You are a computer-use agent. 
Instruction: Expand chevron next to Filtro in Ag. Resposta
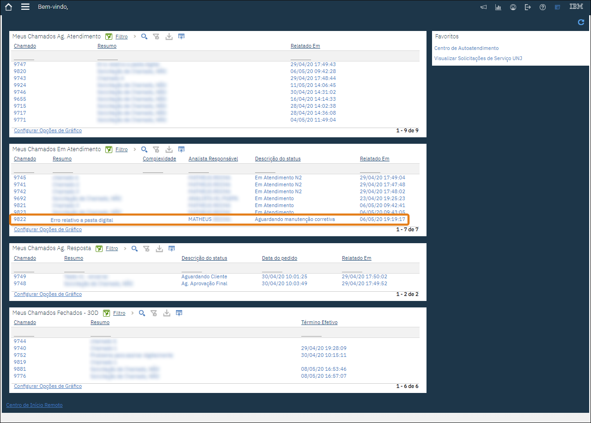pos(125,248)
